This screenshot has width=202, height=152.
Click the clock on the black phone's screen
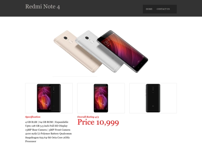107,42
